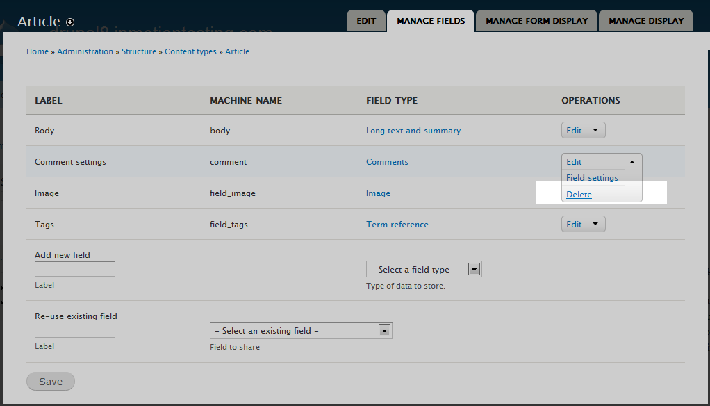Click the body machine name cell
This screenshot has width=710, height=406.
220,131
